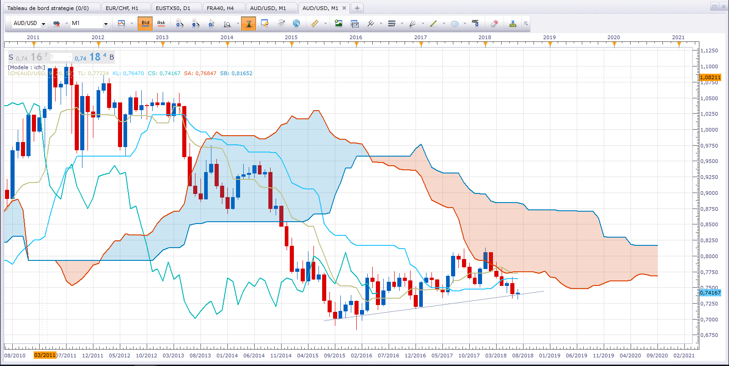Choose the ellipse shape drawing tool
This screenshot has height=366, width=729.
(454, 24)
